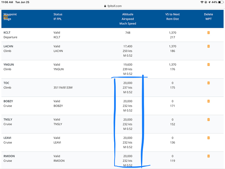
Task: Select the TNSLY waypoint name
Action: pyautogui.click(x=8, y=119)
